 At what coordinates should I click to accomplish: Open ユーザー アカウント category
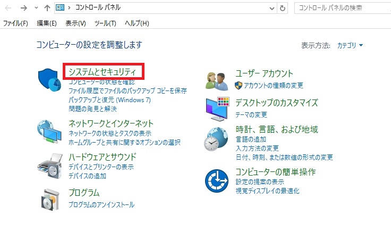coord(265,73)
